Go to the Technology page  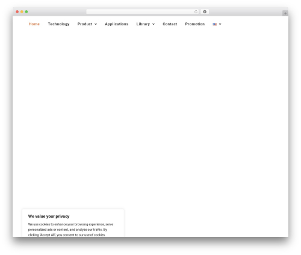[58, 24]
